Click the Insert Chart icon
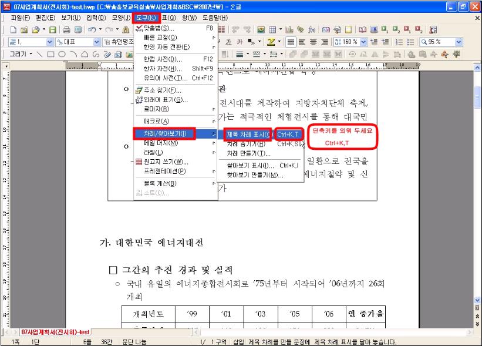 coord(289,30)
